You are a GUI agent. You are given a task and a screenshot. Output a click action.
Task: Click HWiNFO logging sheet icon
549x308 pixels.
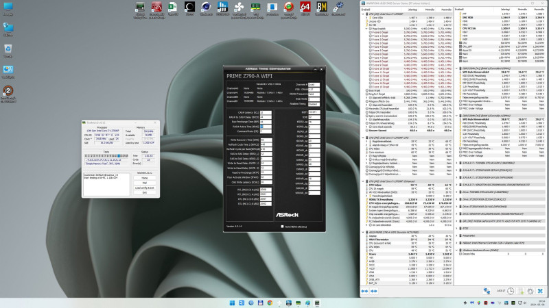pos(521,291)
